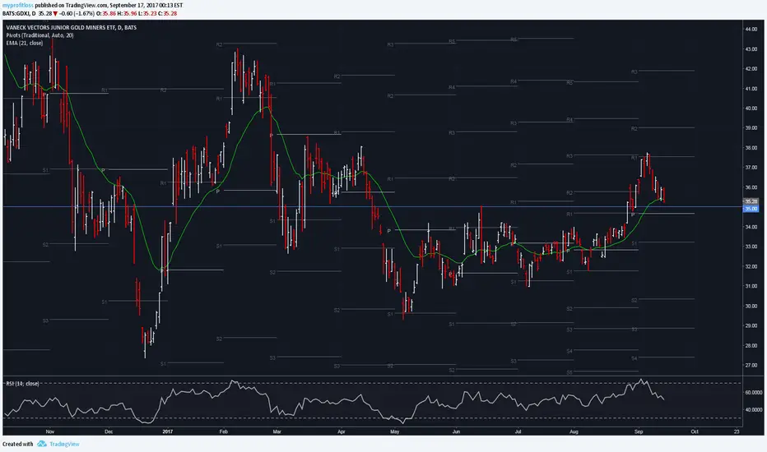767x452 pixels.
Task: Click the 2017 label on time axis
Action: (x=167, y=431)
